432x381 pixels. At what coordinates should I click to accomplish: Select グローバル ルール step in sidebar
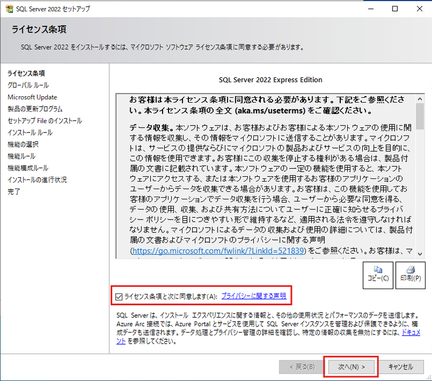pyautogui.click(x=28, y=85)
